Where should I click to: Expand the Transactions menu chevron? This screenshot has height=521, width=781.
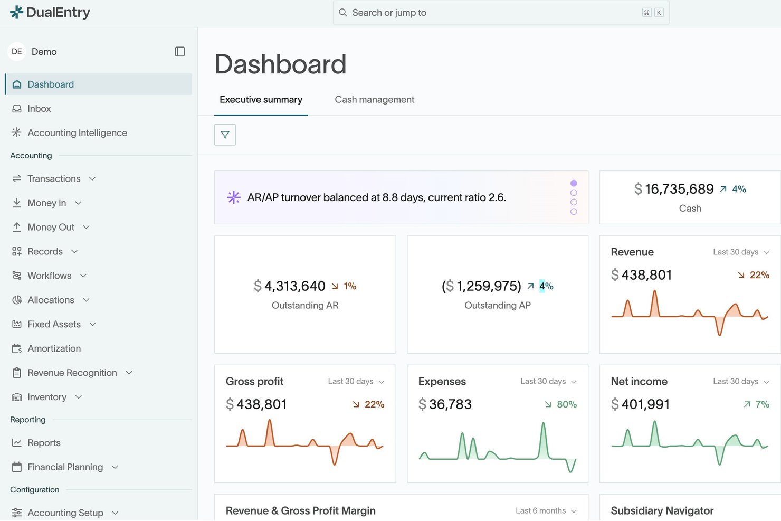(92, 179)
